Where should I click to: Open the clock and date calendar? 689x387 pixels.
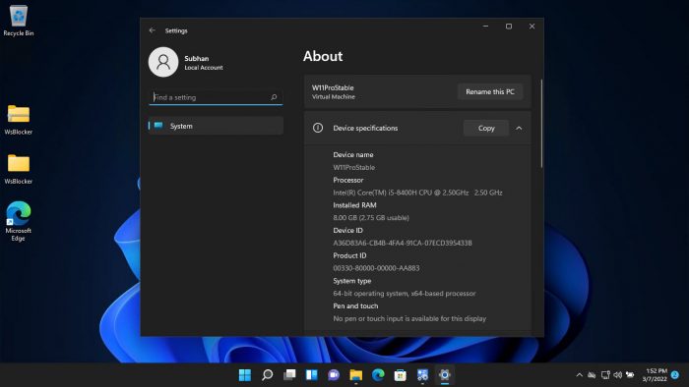click(x=655, y=375)
